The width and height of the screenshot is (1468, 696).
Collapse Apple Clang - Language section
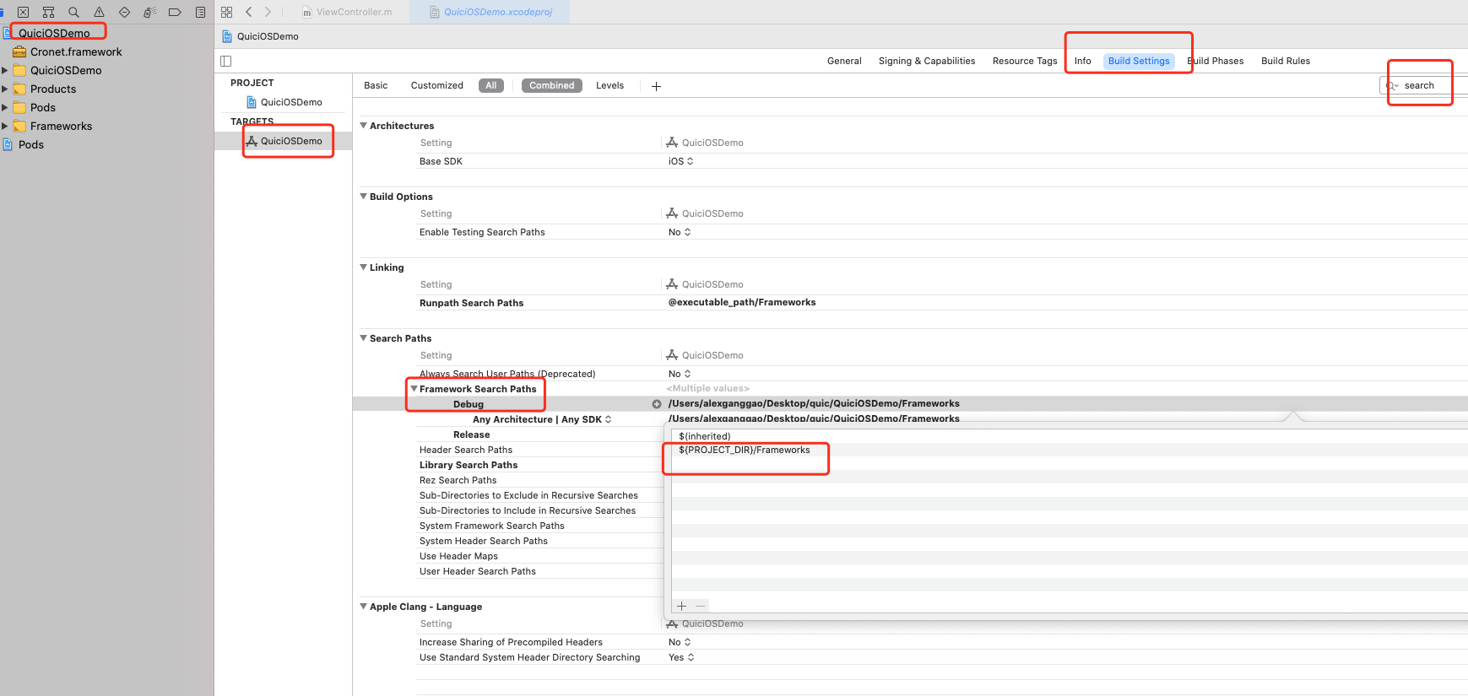tap(364, 607)
